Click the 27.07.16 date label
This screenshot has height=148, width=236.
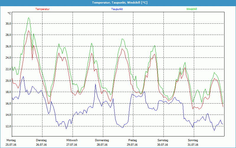click(x=72, y=145)
